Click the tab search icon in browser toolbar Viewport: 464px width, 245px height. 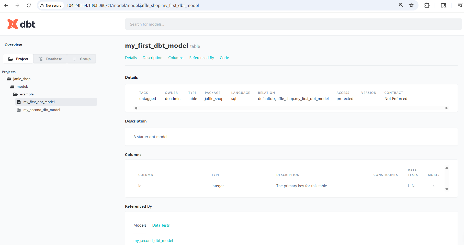pyautogui.click(x=444, y=5)
